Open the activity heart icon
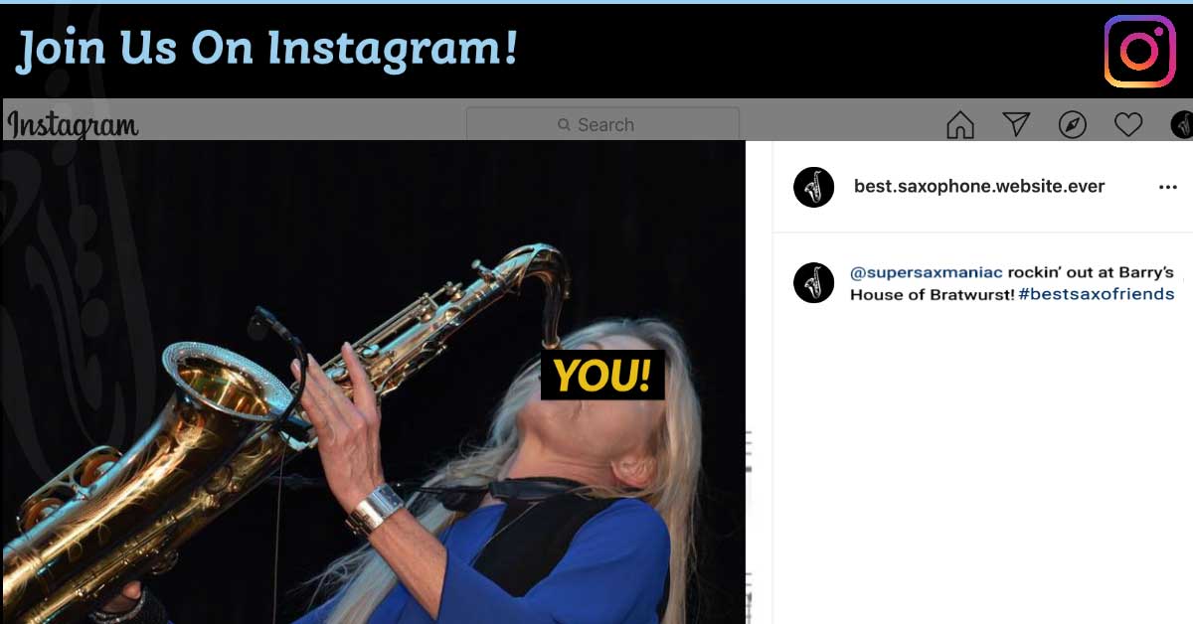This screenshot has width=1193, height=624. pyautogui.click(x=1127, y=124)
